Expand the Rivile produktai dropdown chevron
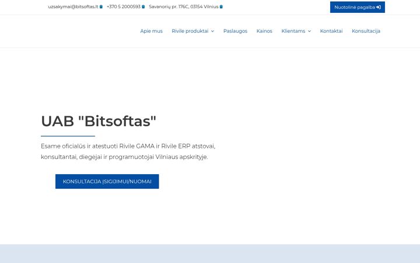Screen dimensions: 420x263 click(x=212, y=32)
